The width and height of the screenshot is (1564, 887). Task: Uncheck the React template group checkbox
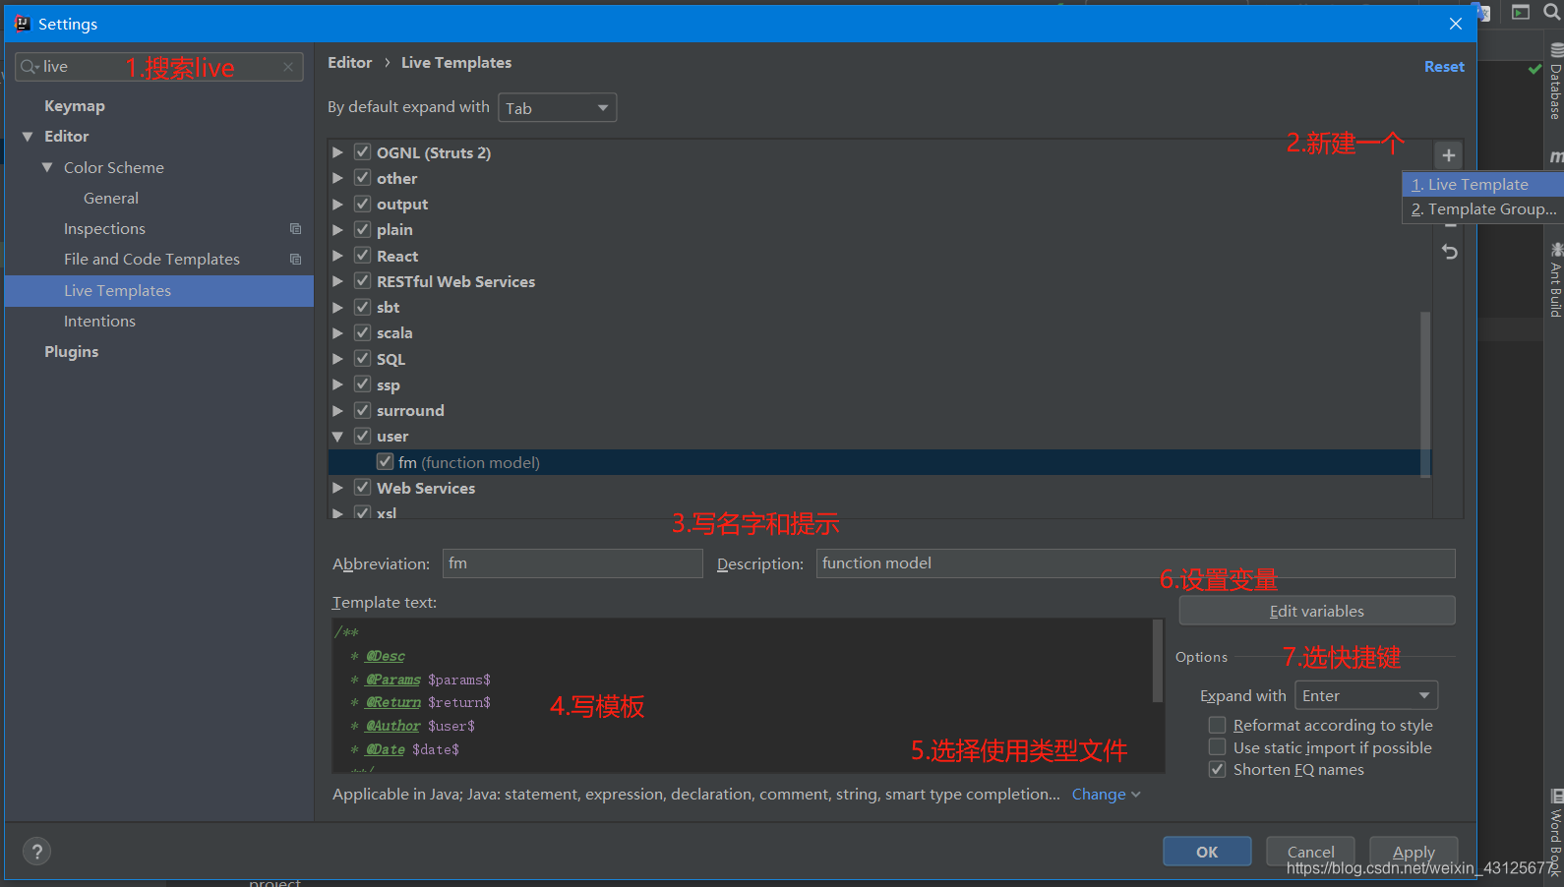(363, 256)
